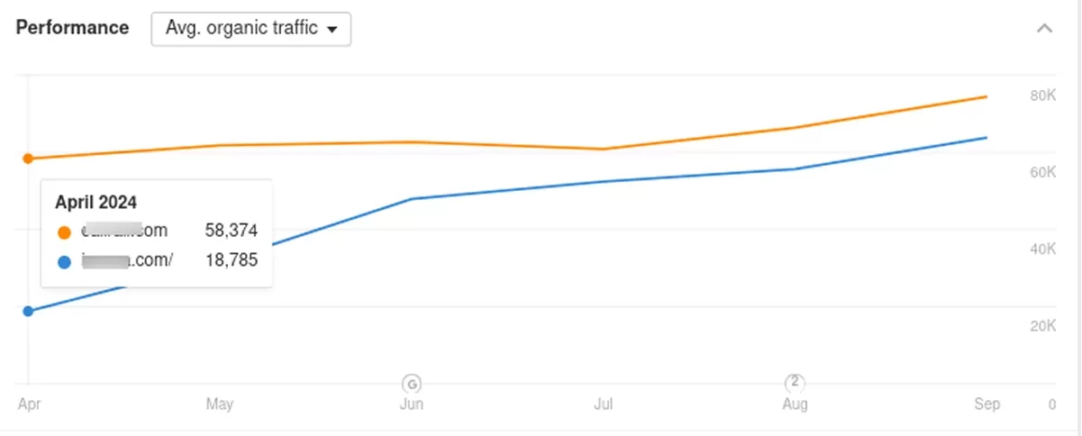Click the 20K y-axis label
Image resolution: width=1082 pixels, height=436 pixels.
pos(1042,326)
